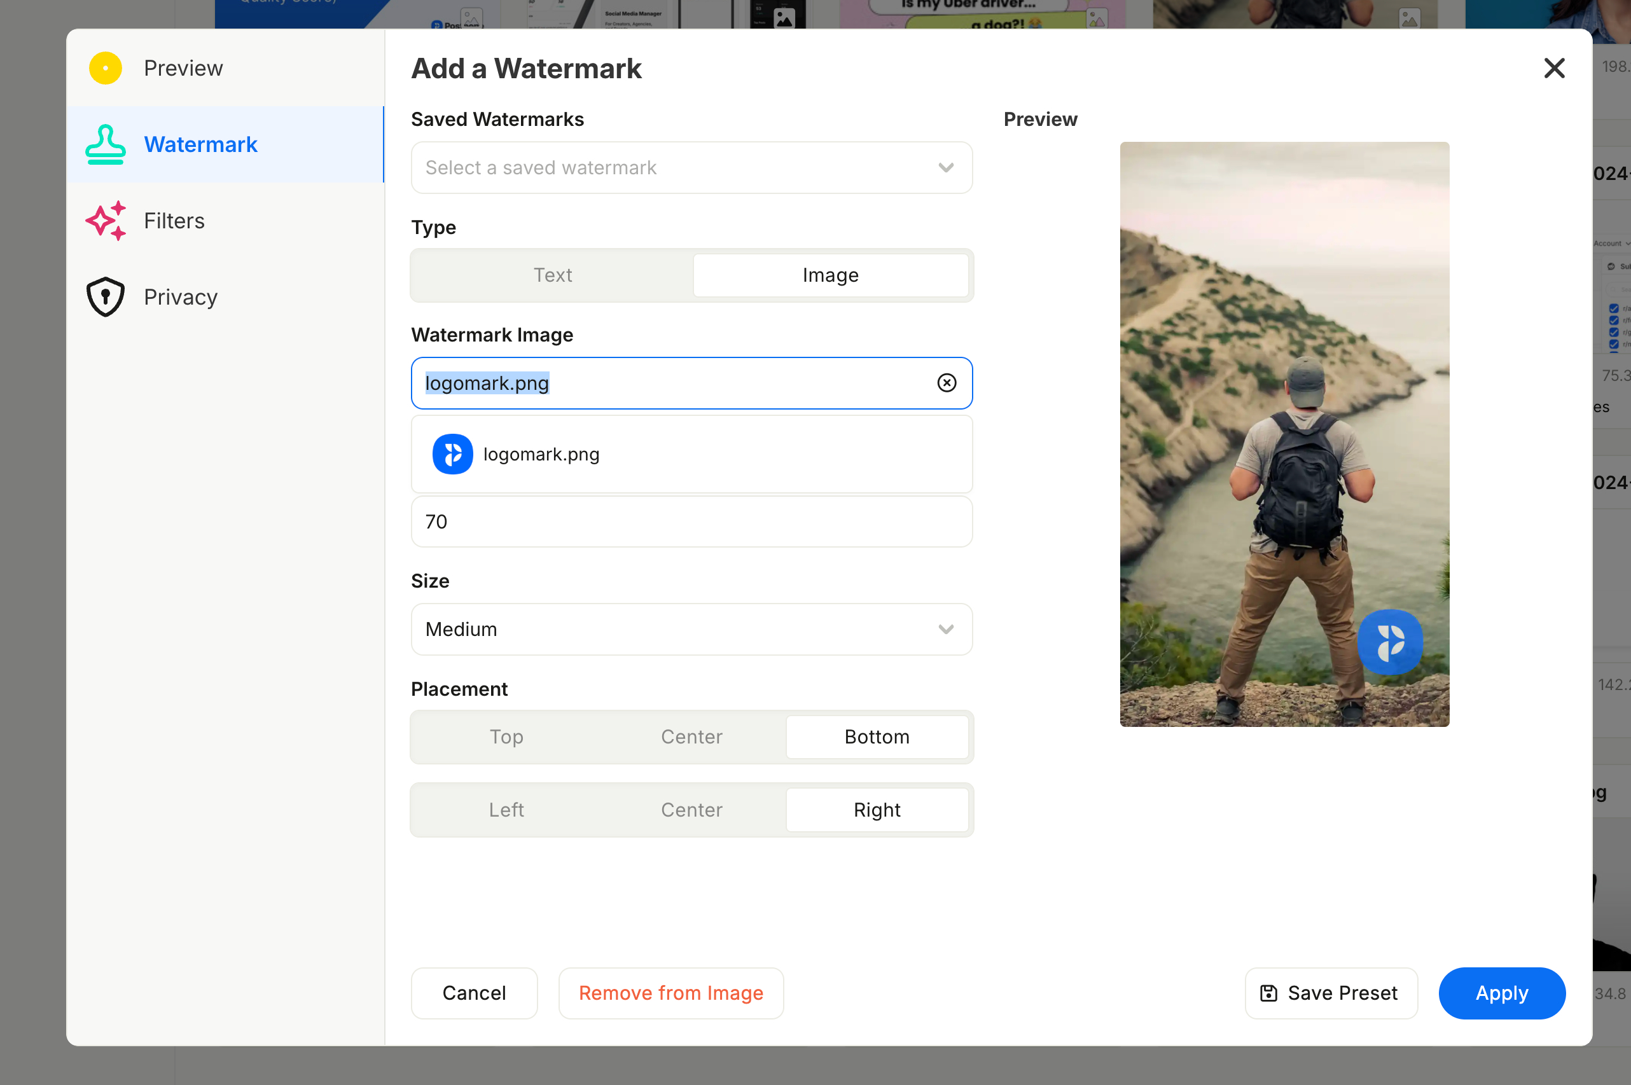Image resolution: width=1631 pixels, height=1085 pixels.
Task: Open the Saved Watermarks dropdown
Action: [691, 167]
